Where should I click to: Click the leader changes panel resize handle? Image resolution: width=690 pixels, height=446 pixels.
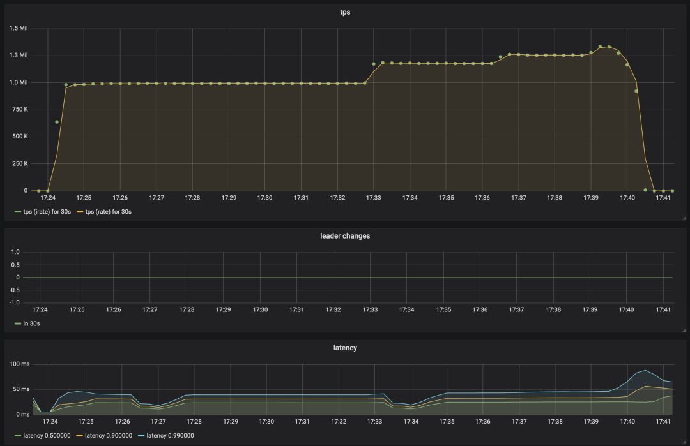[683, 330]
